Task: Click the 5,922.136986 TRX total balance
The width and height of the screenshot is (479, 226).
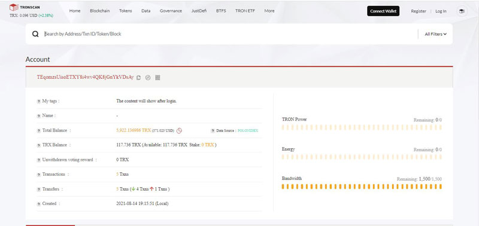Action: tap(134, 130)
